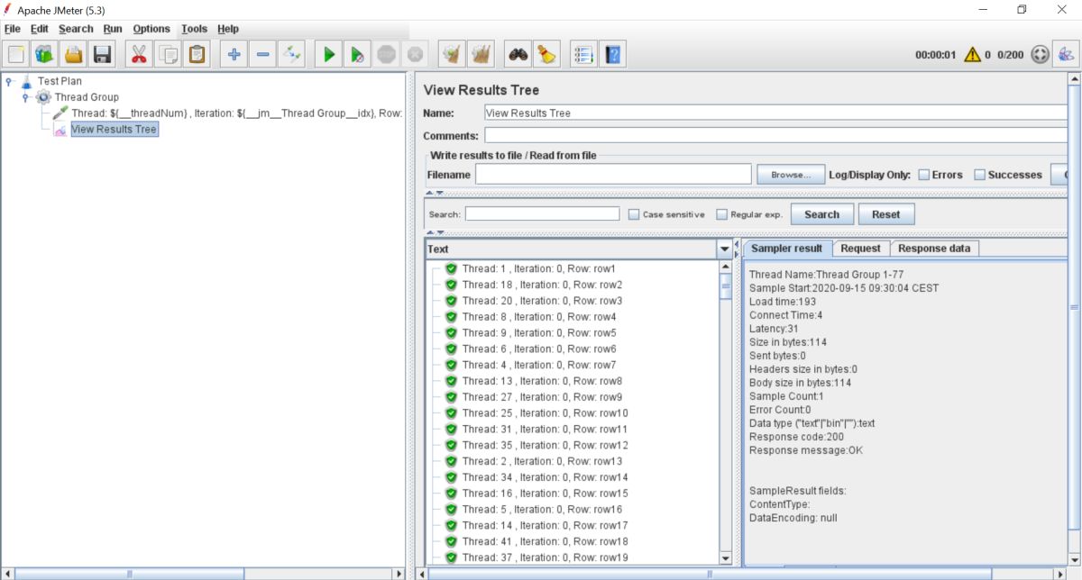Click the Search button
This screenshot has height=580, width=1082.
point(821,214)
